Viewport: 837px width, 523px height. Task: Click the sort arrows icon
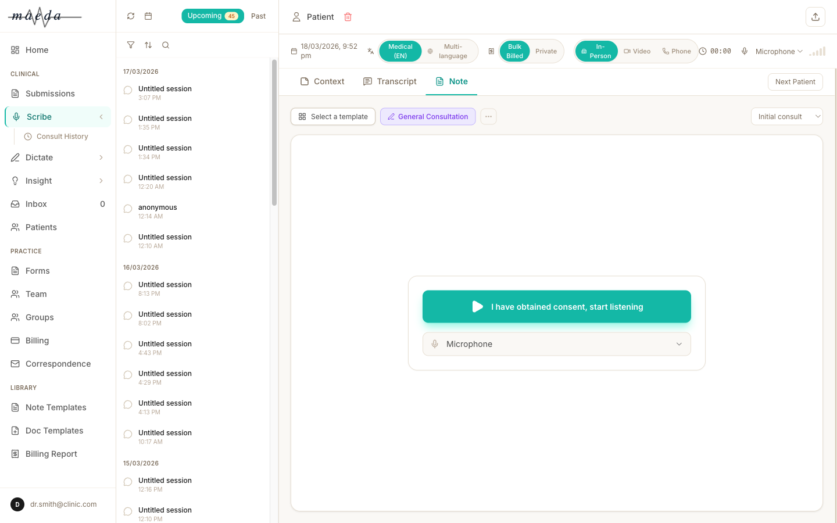[148, 45]
